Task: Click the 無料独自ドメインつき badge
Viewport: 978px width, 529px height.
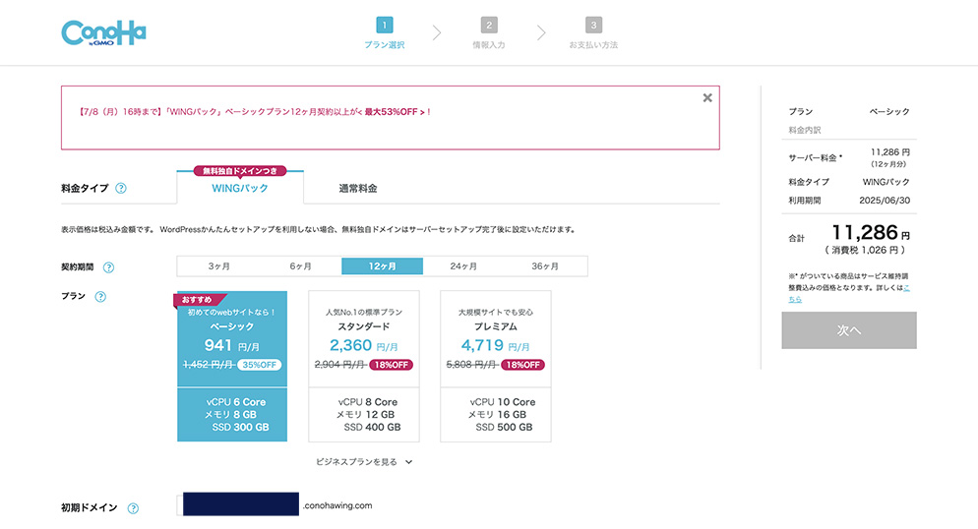Action: (240, 171)
